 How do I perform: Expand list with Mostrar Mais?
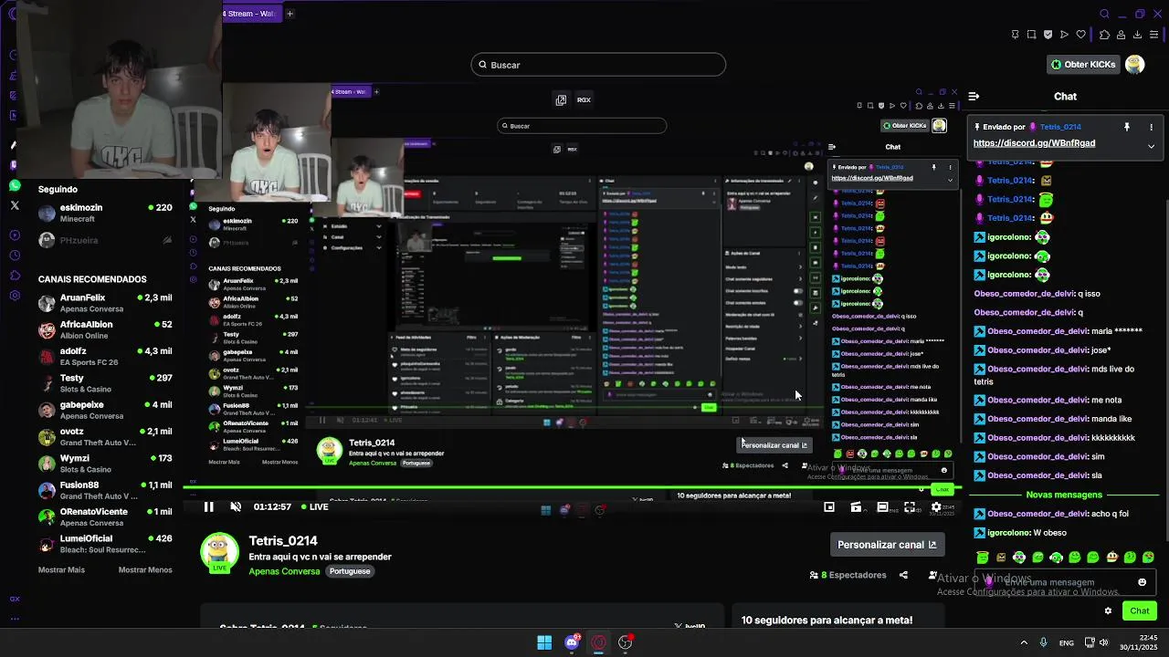point(61,569)
